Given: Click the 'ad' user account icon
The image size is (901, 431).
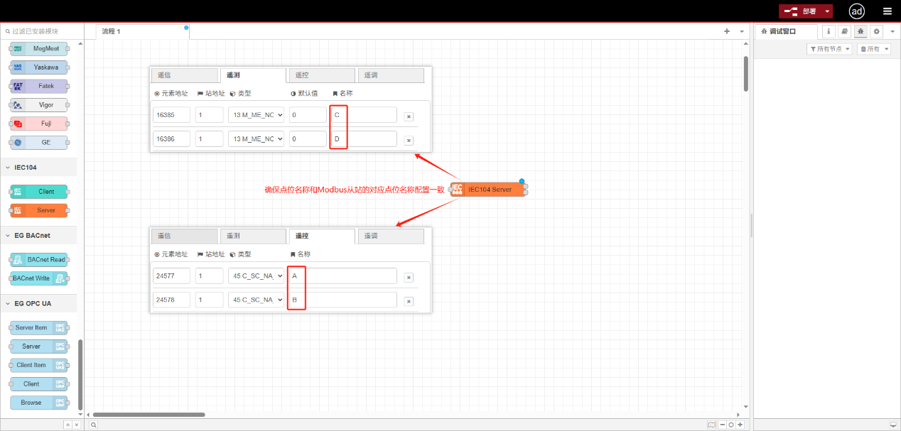Looking at the screenshot, I should pyautogui.click(x=857, y=11).
